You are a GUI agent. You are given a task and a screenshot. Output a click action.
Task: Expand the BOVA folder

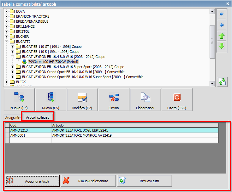[7, 11]
